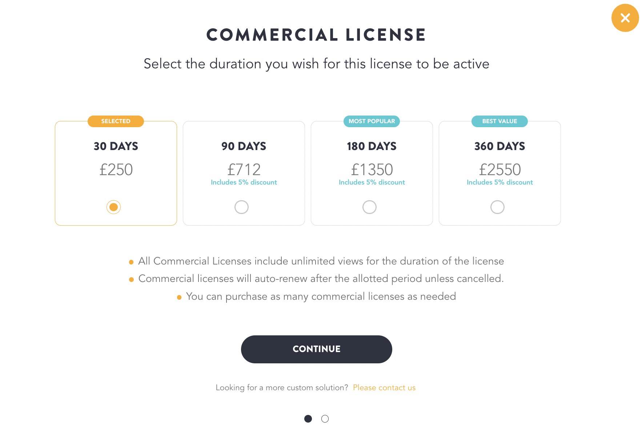Click the Best Value badge

[499, 121]
